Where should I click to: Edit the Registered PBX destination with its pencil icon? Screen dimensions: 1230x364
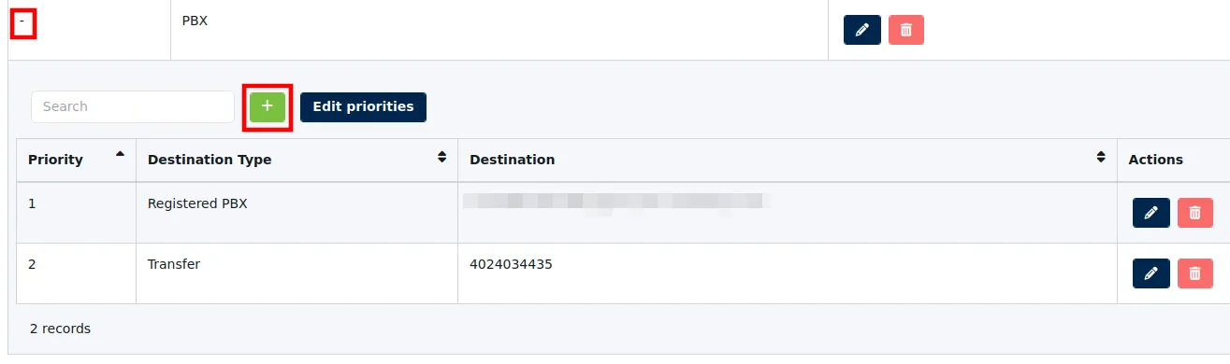pos(1151,213)
